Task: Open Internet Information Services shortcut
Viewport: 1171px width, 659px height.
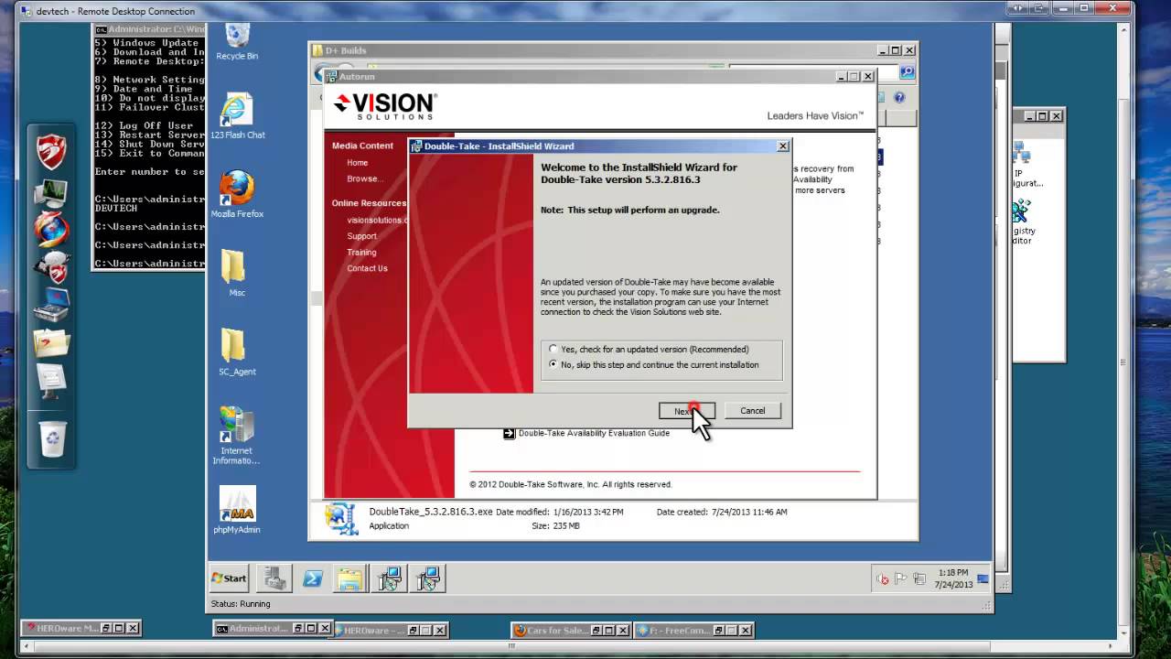Action: [x=237, y=436]
